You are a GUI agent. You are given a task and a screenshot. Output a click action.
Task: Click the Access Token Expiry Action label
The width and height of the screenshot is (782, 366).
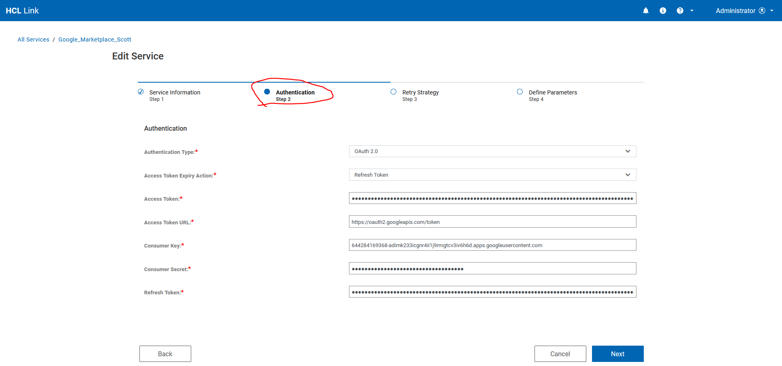(x=180, y=175)
